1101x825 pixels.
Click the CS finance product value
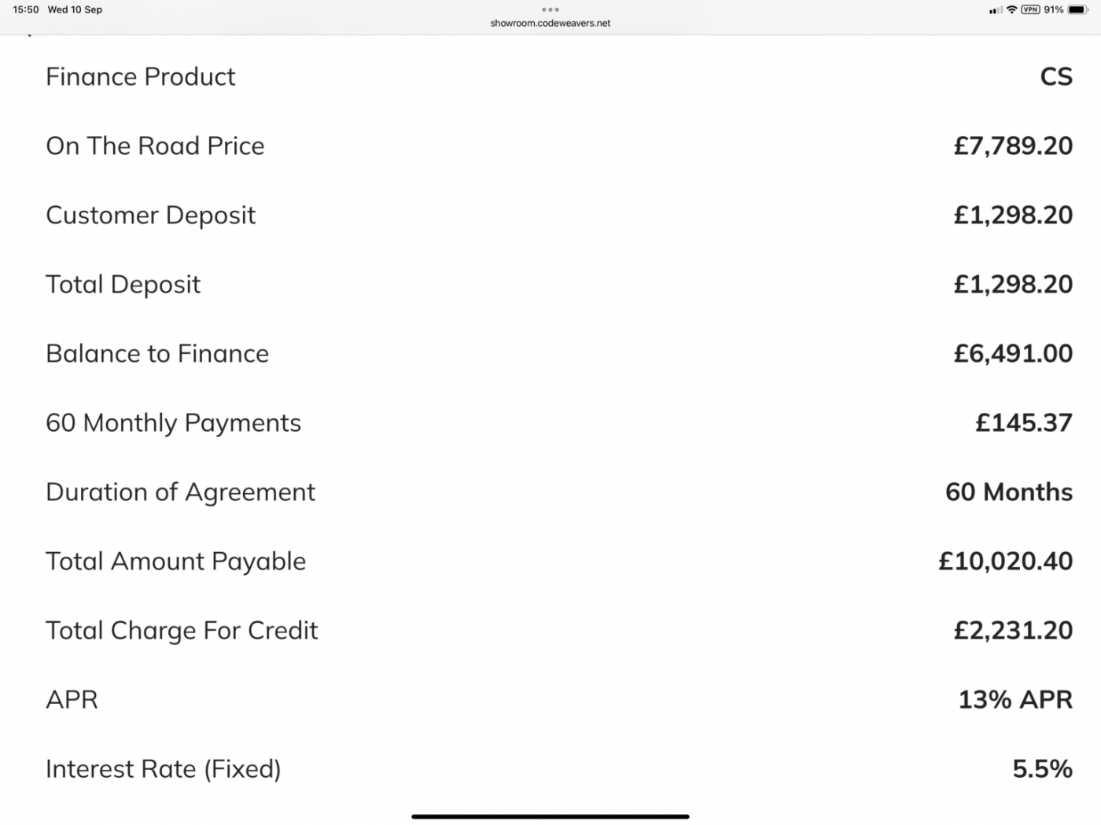click(1056, 76)
